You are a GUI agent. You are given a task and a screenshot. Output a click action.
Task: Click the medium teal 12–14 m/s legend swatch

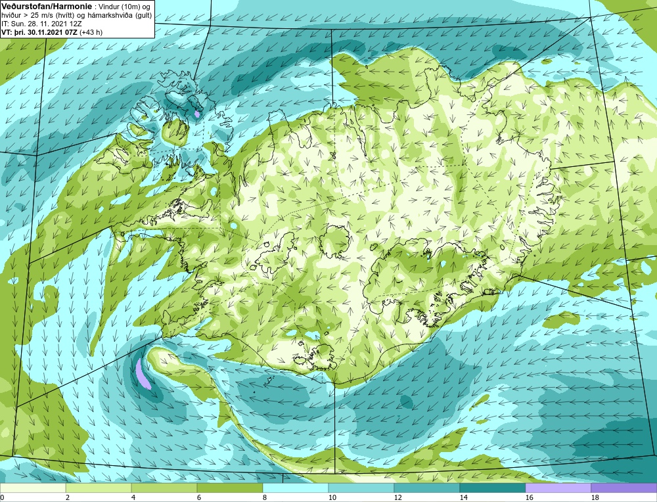[427, 488]
